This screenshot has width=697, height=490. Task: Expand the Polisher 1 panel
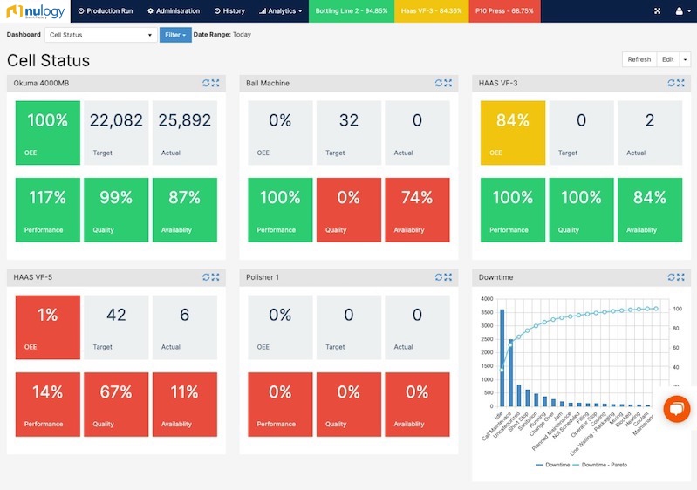click(448, 277)
